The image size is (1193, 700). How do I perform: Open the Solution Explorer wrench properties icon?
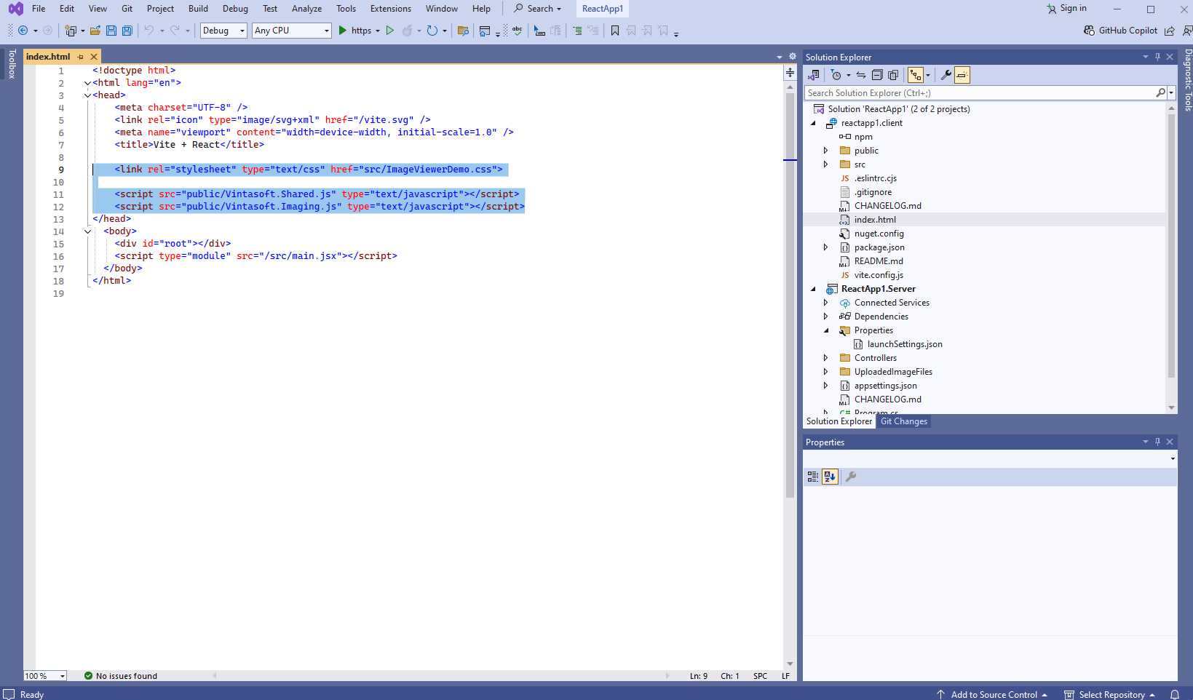pos(946,75)
